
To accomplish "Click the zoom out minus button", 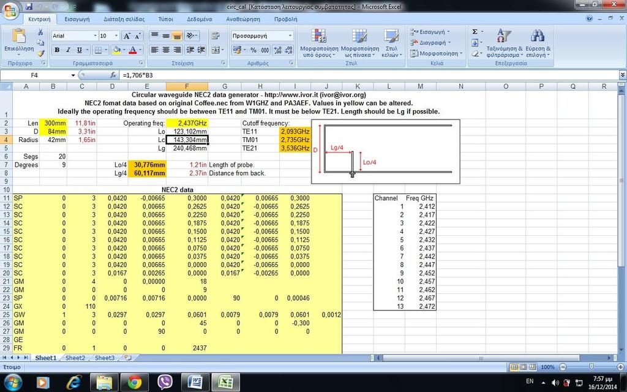I will (563, 367).
